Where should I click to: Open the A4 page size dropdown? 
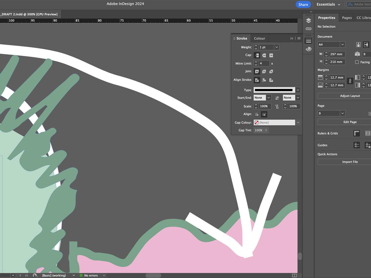(x=342, y=44)
